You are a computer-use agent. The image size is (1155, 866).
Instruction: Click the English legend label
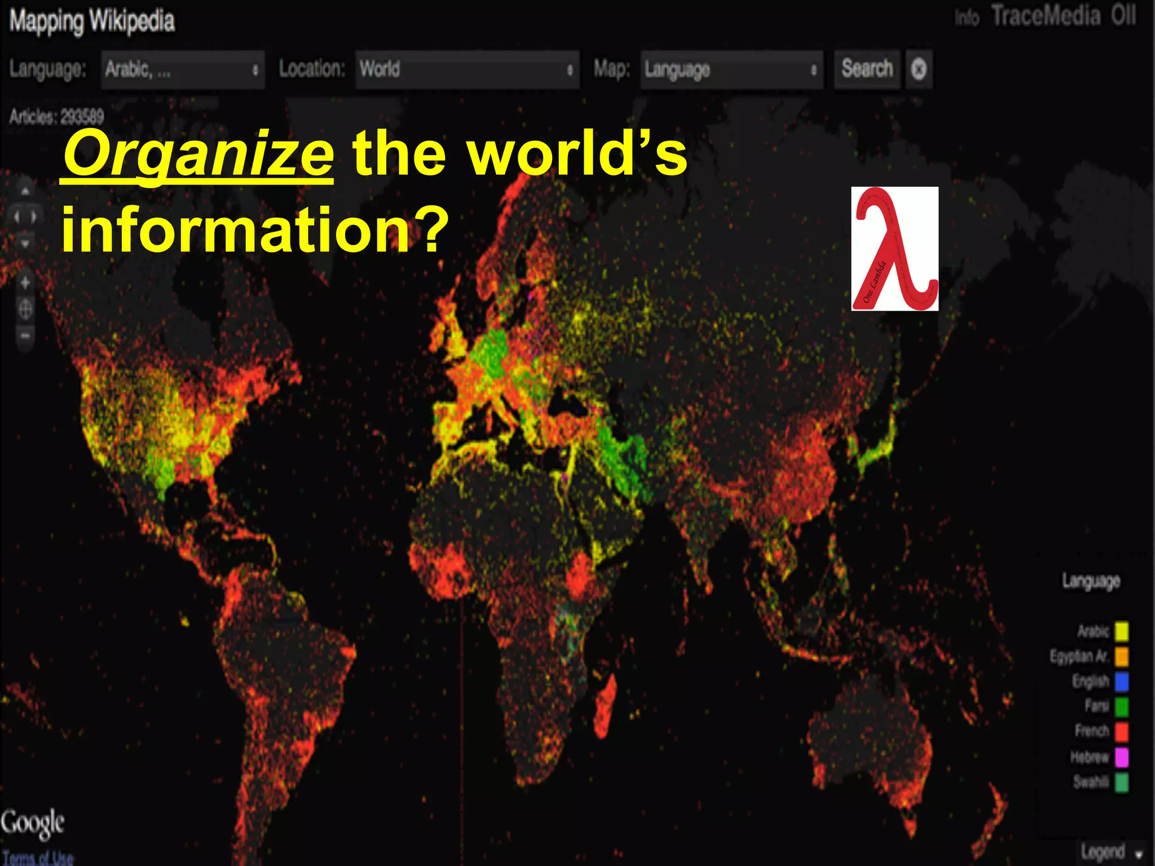[1091, 681]
